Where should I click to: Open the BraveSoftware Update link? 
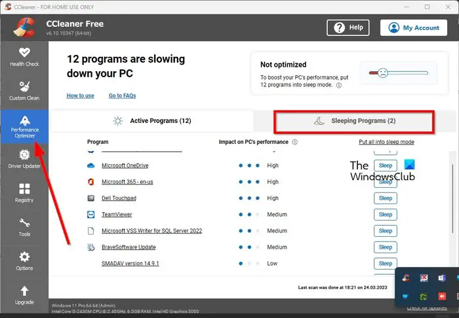click(129, 247)
